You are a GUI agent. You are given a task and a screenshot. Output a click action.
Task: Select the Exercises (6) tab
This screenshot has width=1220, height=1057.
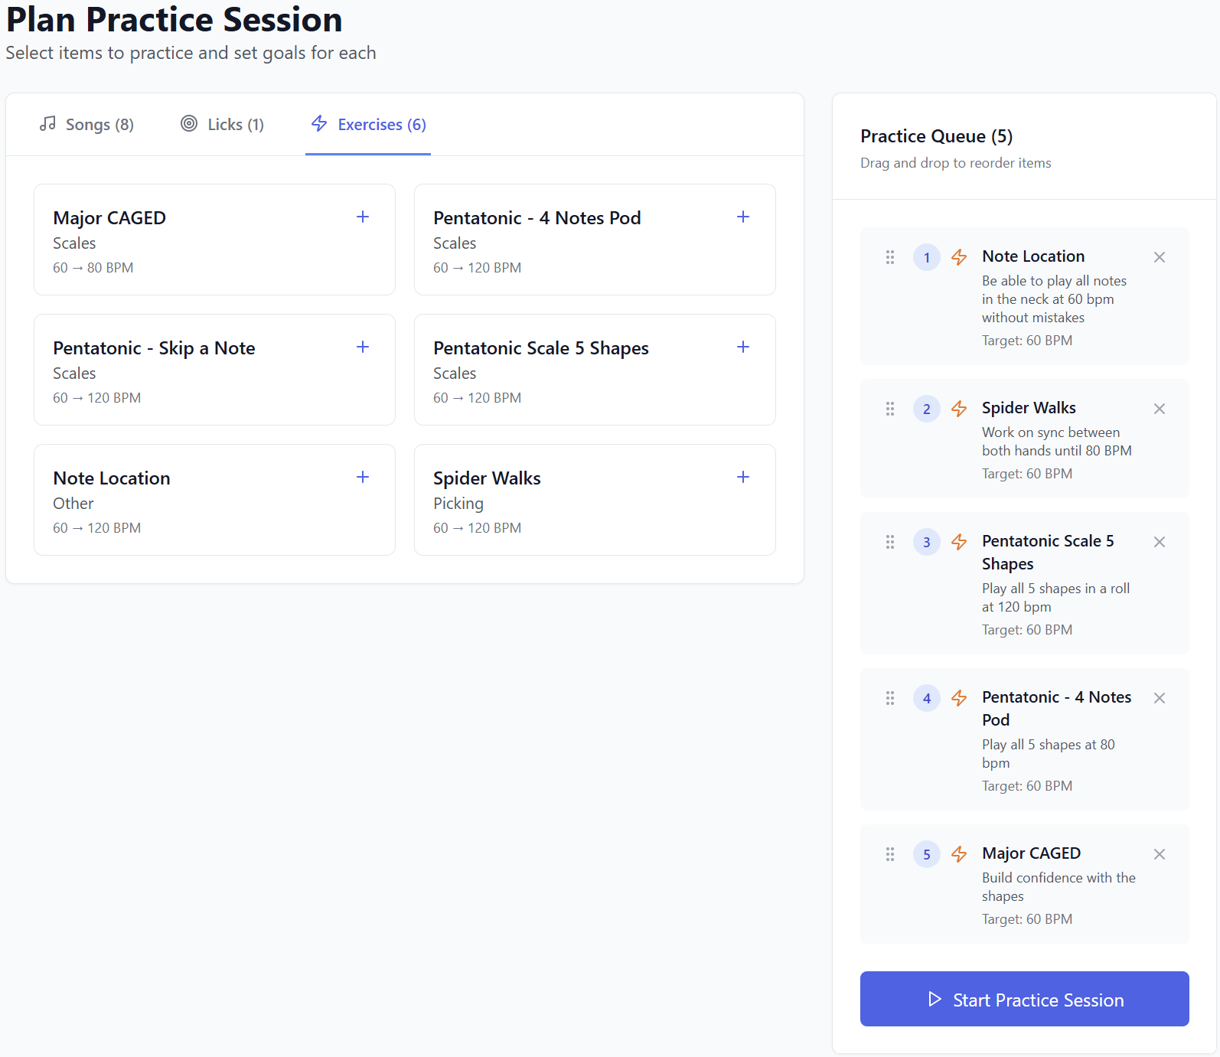coord(368,124)
